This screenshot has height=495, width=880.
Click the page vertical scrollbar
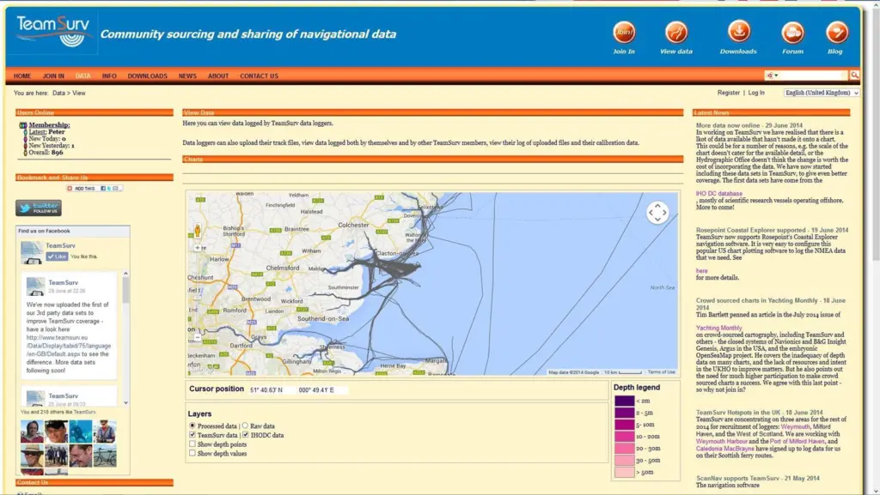(x=875, y=135)
